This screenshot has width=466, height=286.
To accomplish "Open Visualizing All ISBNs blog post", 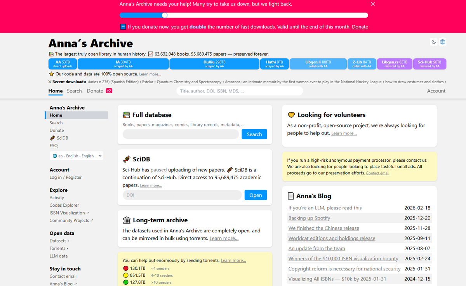I will (337, 279).
